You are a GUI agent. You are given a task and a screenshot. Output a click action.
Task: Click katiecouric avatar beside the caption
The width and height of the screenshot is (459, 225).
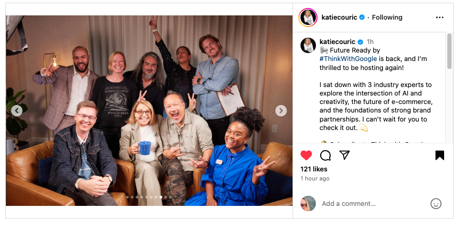point(308,45)
